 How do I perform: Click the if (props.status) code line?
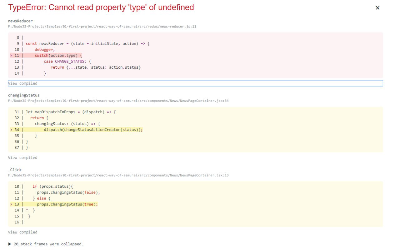tap(52, 186)
